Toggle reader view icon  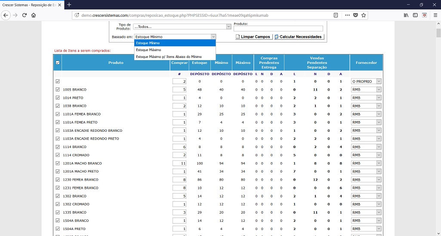coord(336,15)
